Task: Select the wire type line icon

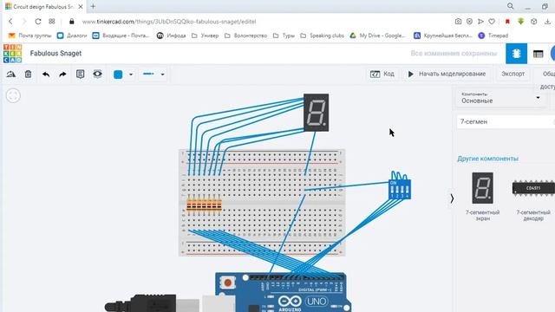Action: pos(148,74)
